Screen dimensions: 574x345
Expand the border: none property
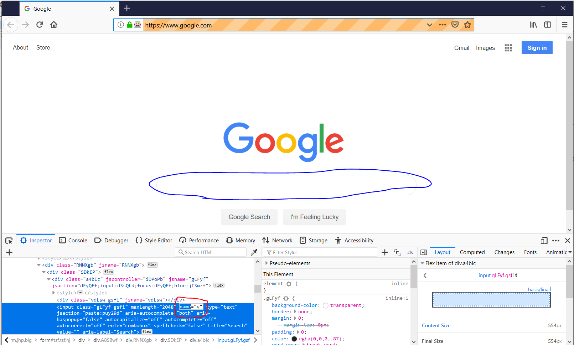pos(295,311)
